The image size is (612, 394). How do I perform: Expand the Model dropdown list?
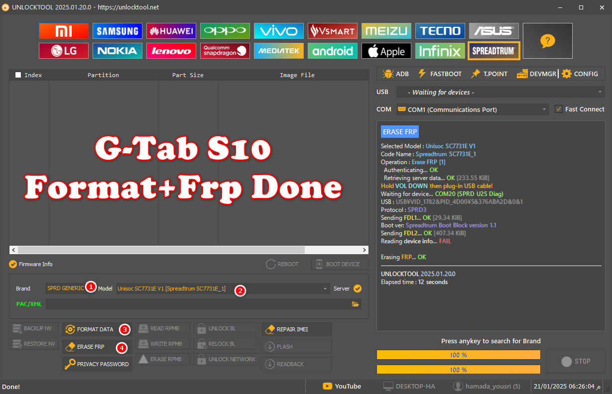(x=326, y=289)
